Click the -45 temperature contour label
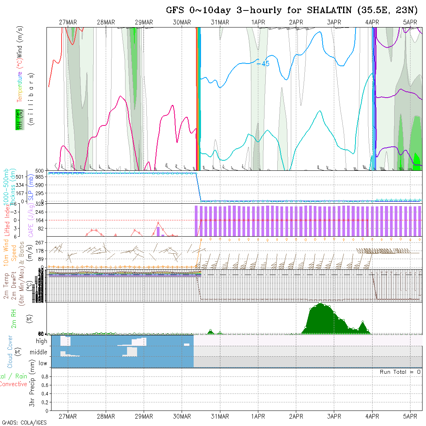This screenshot has height=426, width=426. (263, 64)
